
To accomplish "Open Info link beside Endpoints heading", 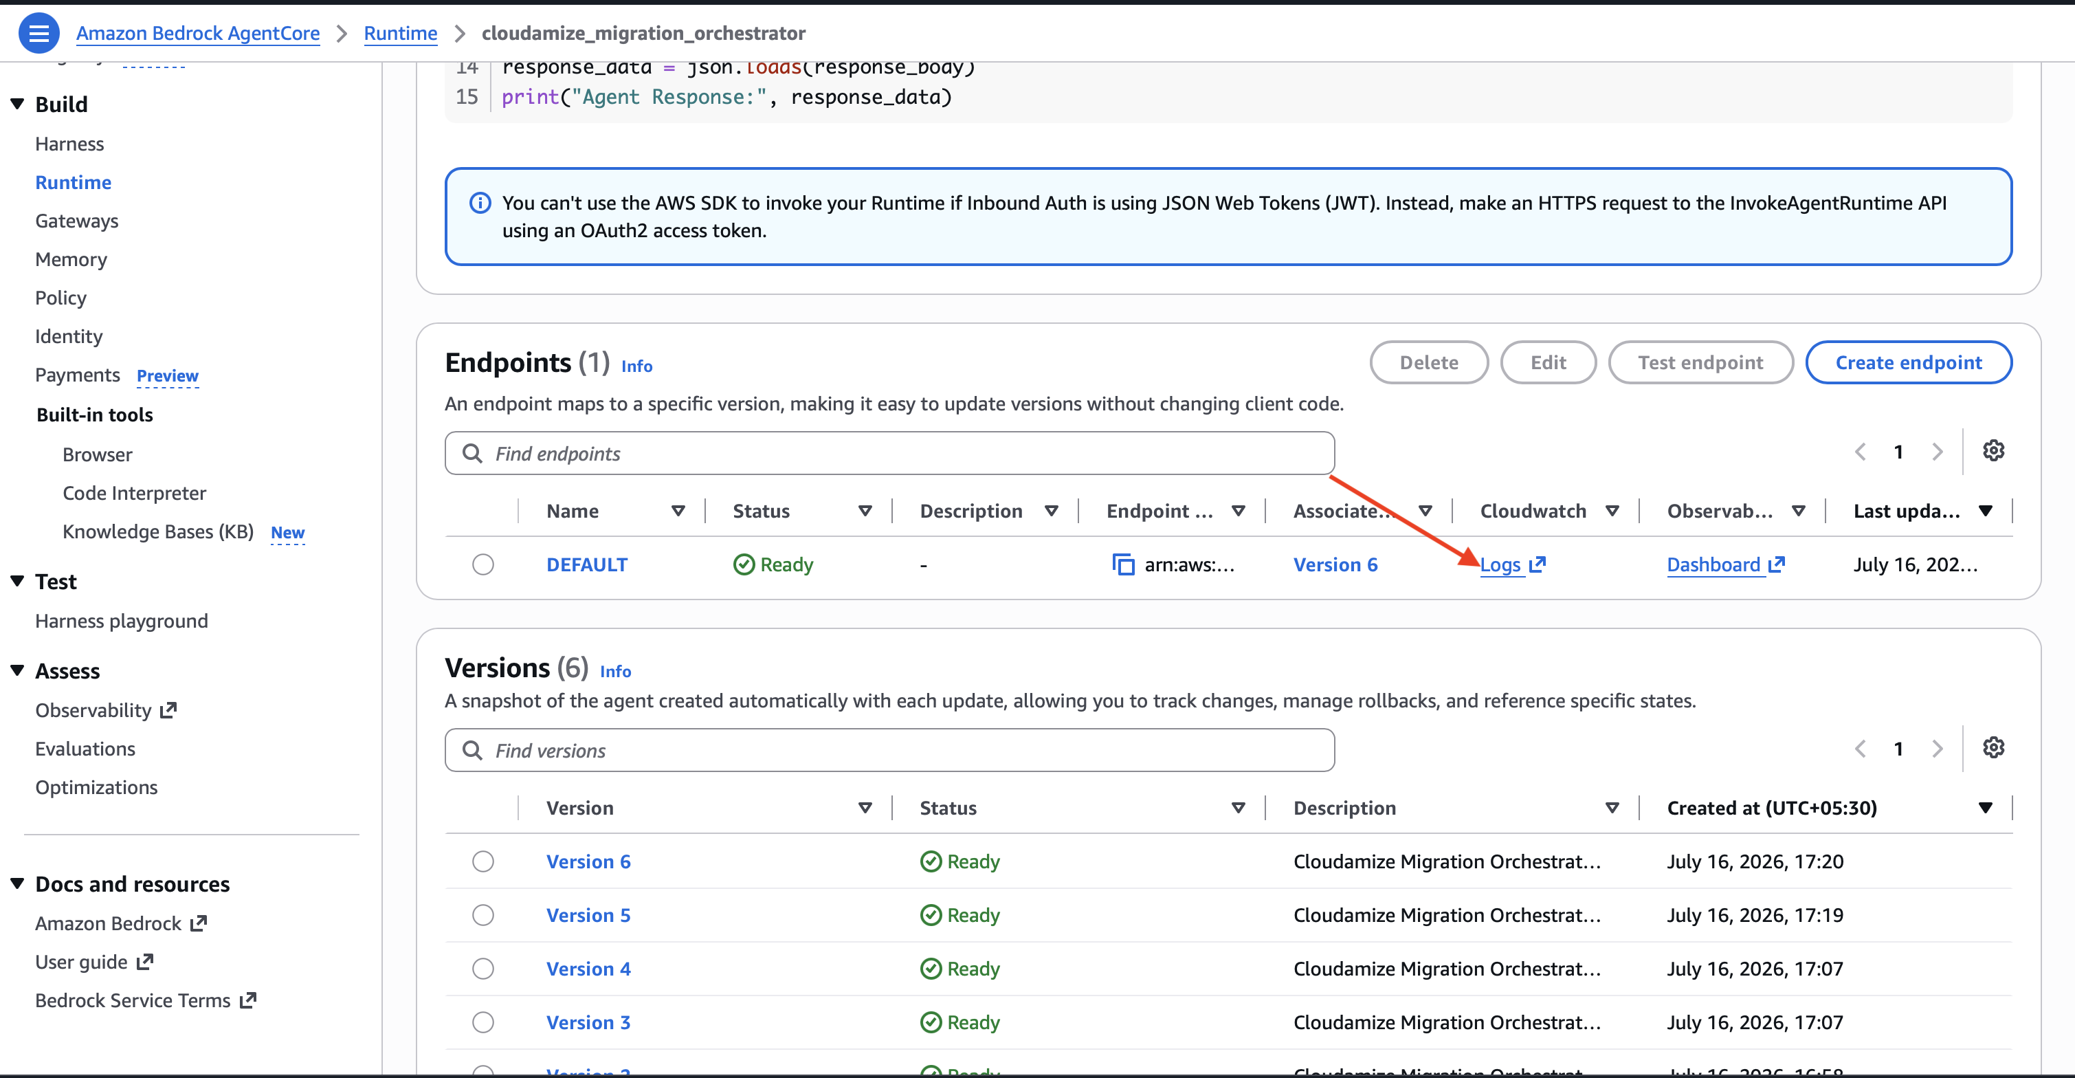I will (x=636, y=366).
